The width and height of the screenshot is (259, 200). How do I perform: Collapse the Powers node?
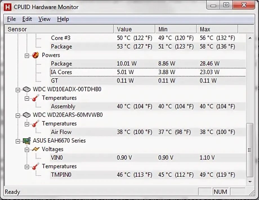[x=27, y=56]
